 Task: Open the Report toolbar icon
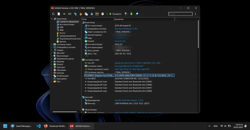(x=59, y=14)
